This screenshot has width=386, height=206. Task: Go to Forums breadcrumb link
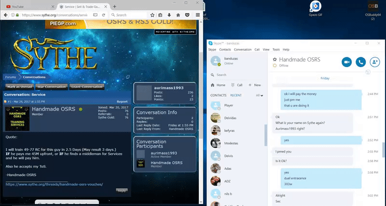coord(10,77)
